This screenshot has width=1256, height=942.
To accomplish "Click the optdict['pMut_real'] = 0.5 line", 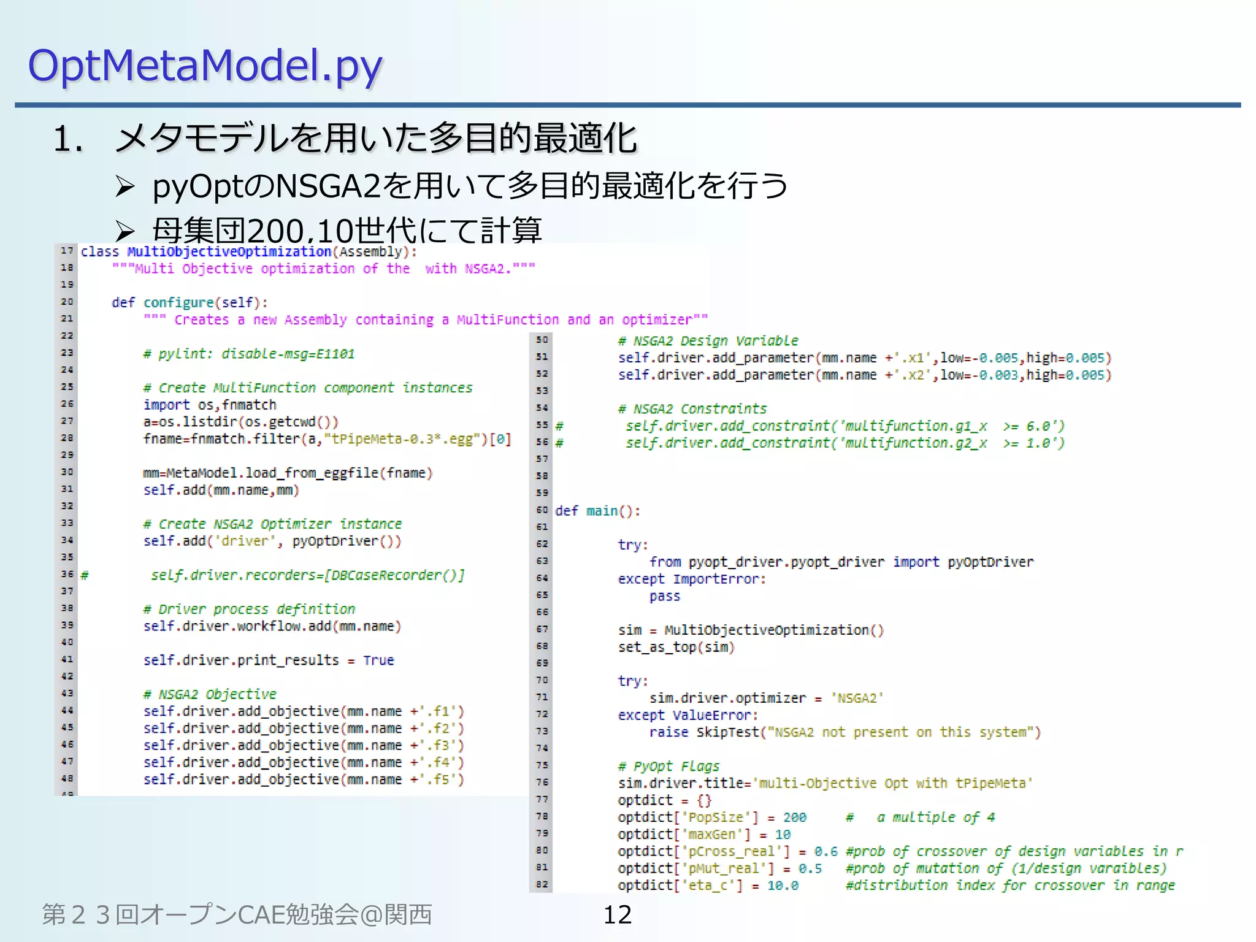I will click(x=892, y=868).
